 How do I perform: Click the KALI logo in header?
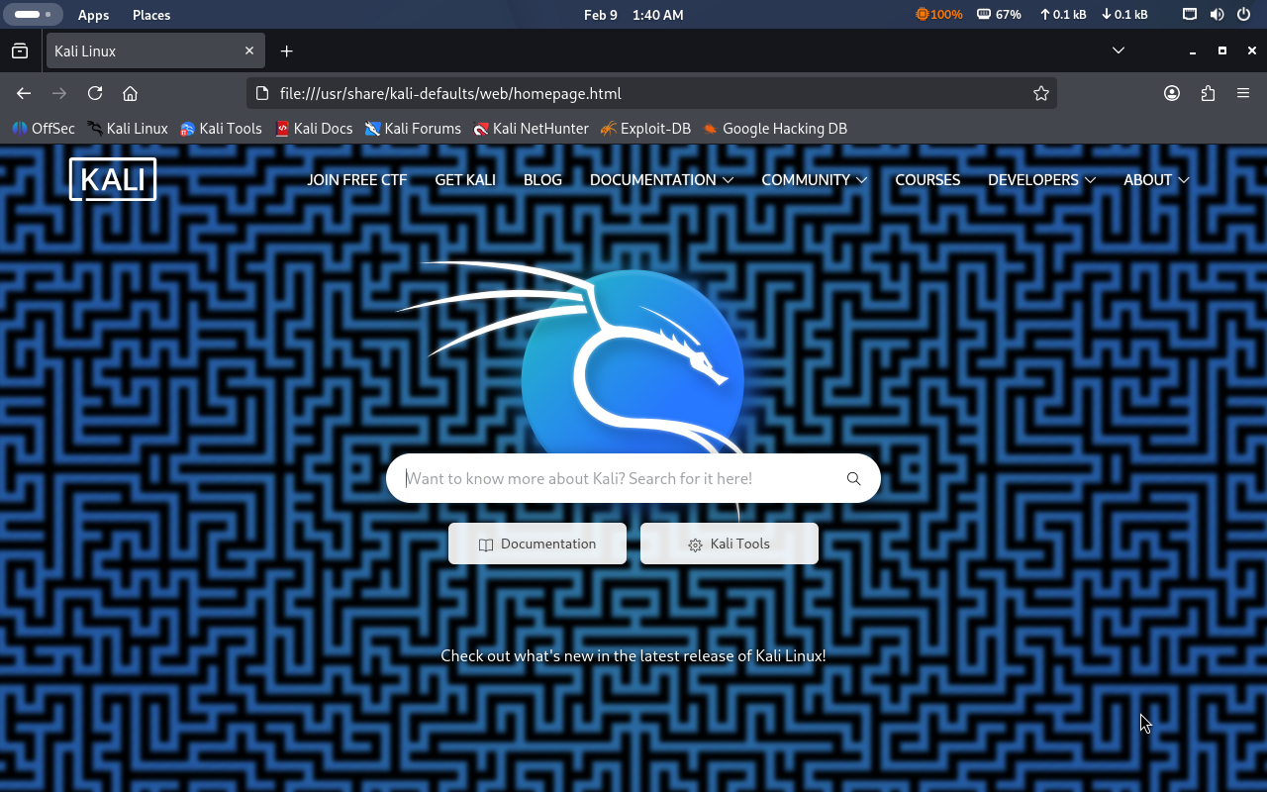(x=113, y=179)
